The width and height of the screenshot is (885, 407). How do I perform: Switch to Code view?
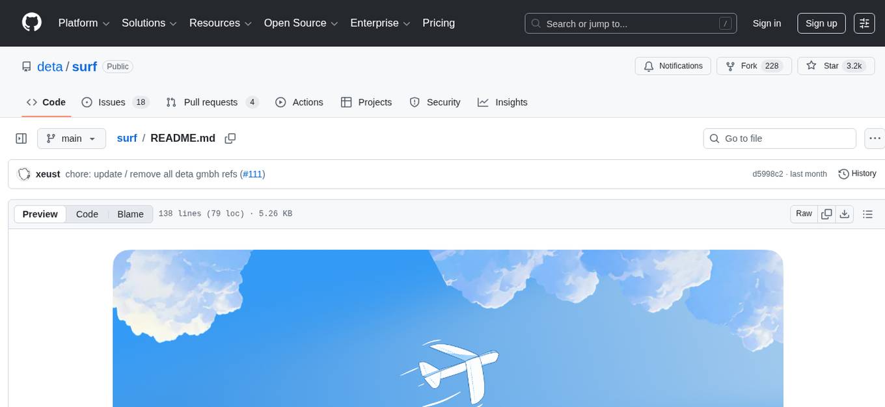pos(87,214)
